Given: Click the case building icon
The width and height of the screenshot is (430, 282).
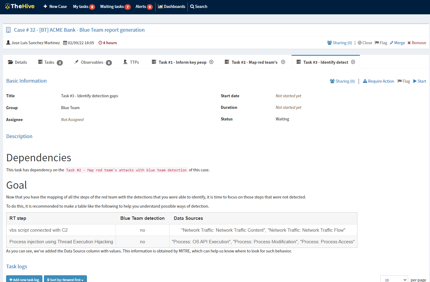Looking at the screenshot, I should click(8, 30).
